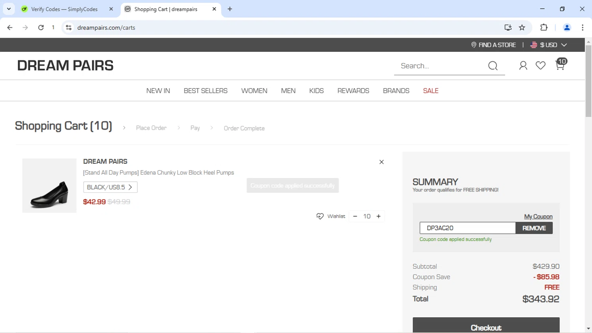Click the Order Complete step label
592x333 pixels.
(244, 128)
